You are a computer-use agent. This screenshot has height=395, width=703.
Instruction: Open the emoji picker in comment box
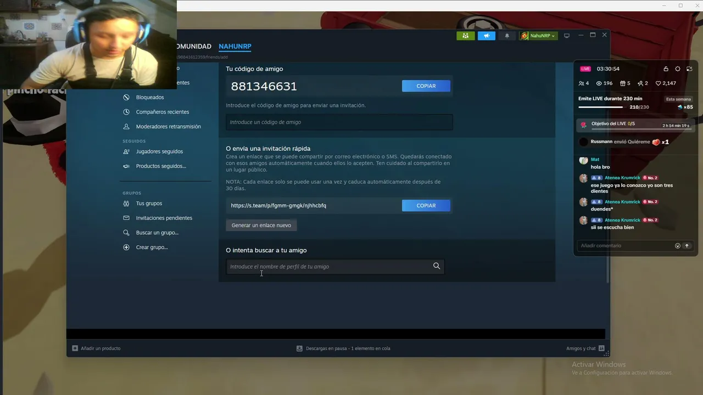click(678, 246)
